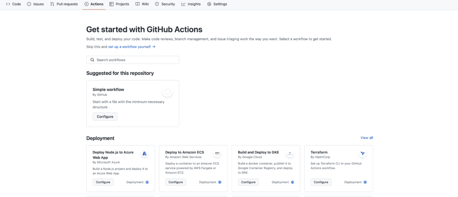
Task: Click the Build and Deploy to GKE title
Action: 259,152
